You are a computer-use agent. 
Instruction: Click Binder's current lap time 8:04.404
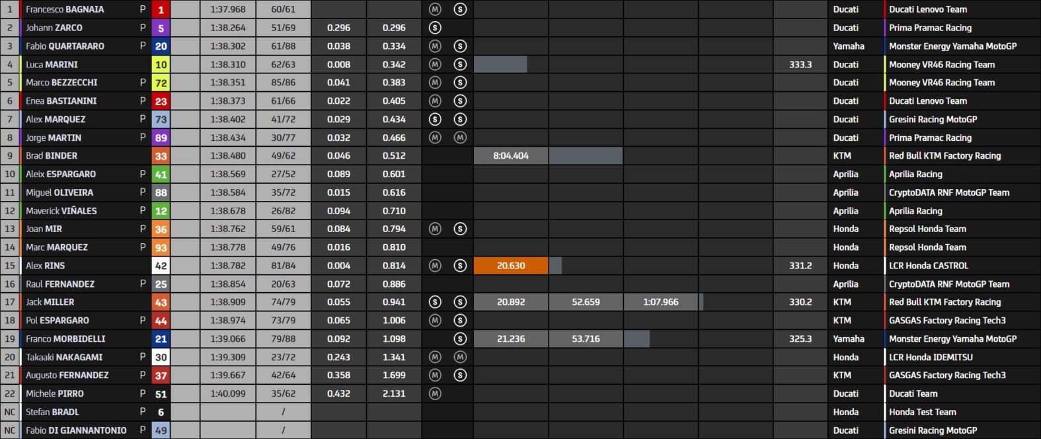pos(511,156)
